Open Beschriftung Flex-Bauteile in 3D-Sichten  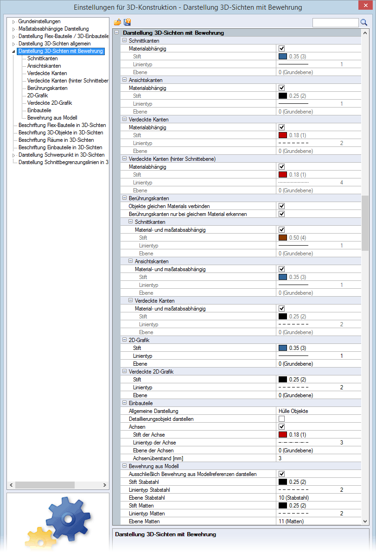coord(62,125)
